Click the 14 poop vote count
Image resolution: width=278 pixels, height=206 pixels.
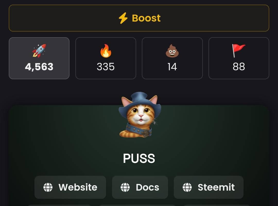pos(172,67)
